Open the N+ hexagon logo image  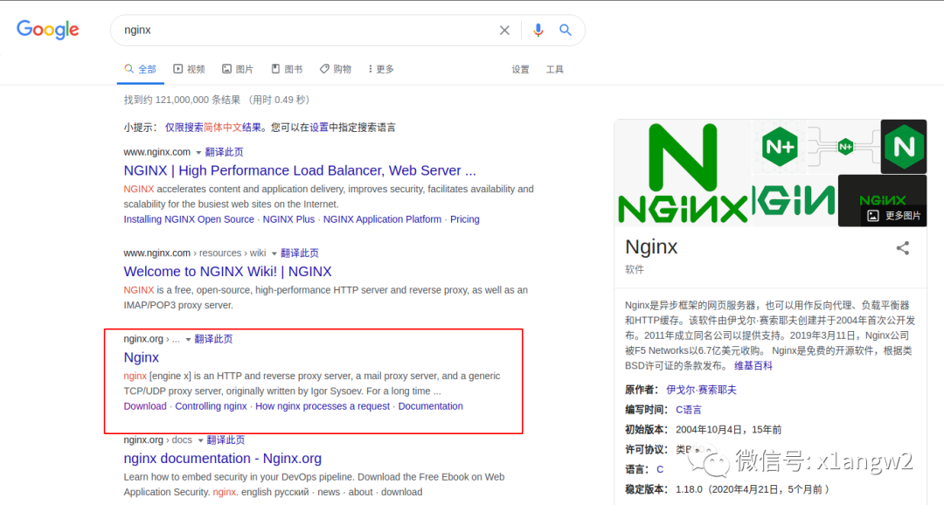coord(780,146)
